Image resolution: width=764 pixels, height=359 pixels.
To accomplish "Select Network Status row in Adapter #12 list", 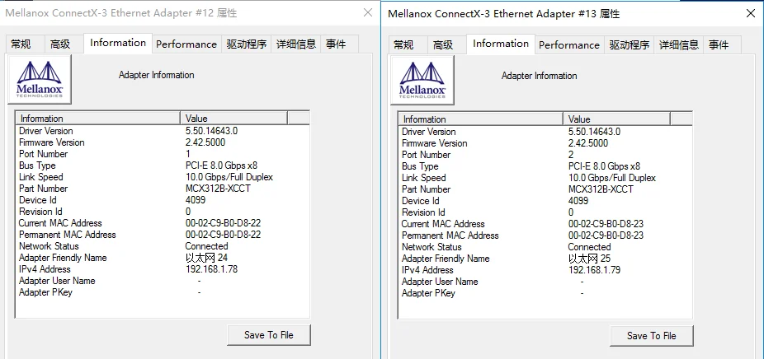I will (x=163, y=246).
